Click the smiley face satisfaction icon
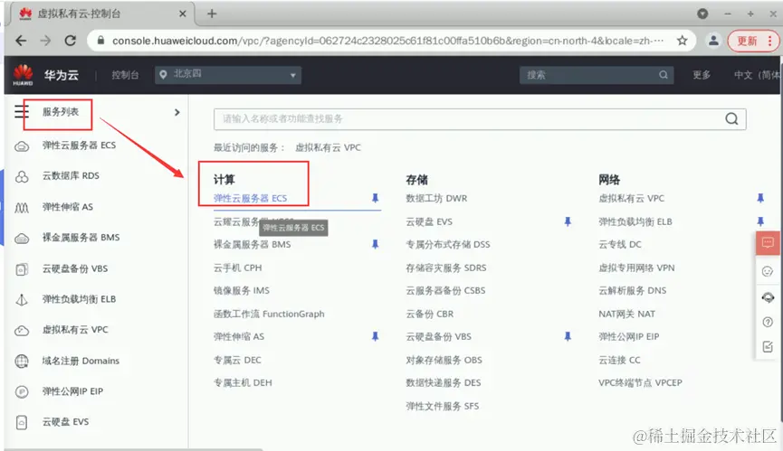The width and height of the screenshot is (783, 451). (x=768, y=272)
